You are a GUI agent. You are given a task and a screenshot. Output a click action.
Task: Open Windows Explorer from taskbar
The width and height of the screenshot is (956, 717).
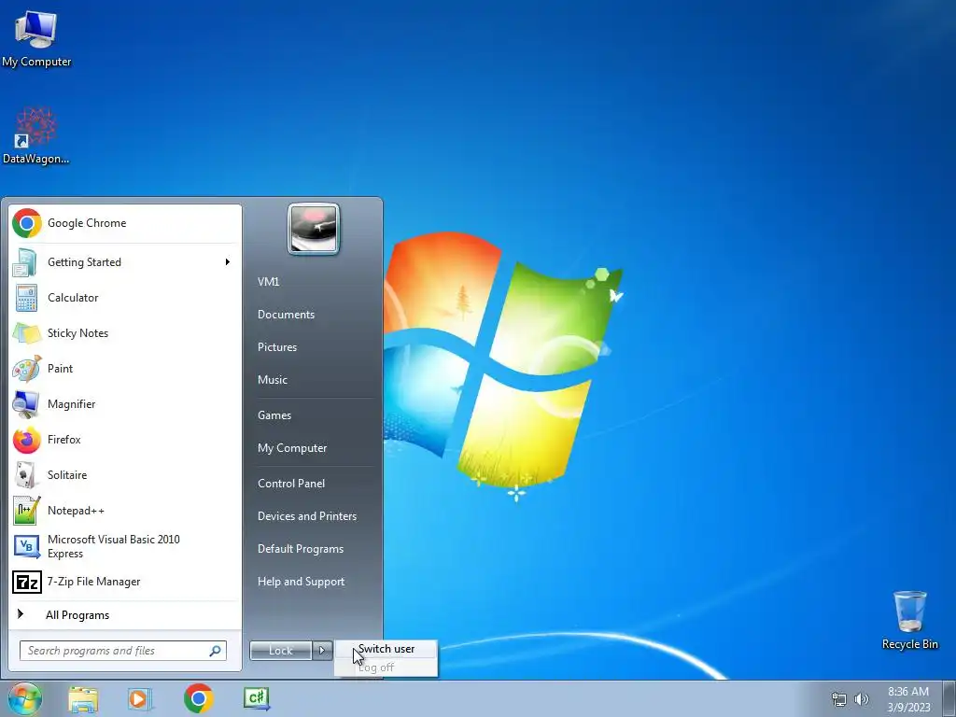(83, 698)
